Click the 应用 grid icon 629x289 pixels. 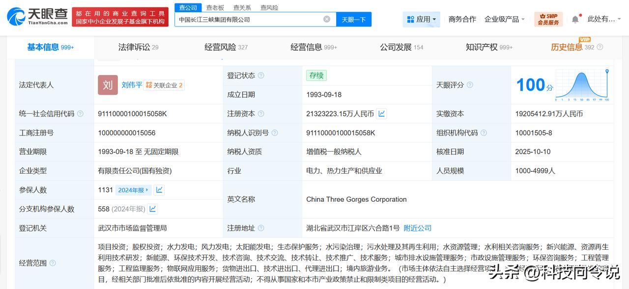[x=411, y=20]
